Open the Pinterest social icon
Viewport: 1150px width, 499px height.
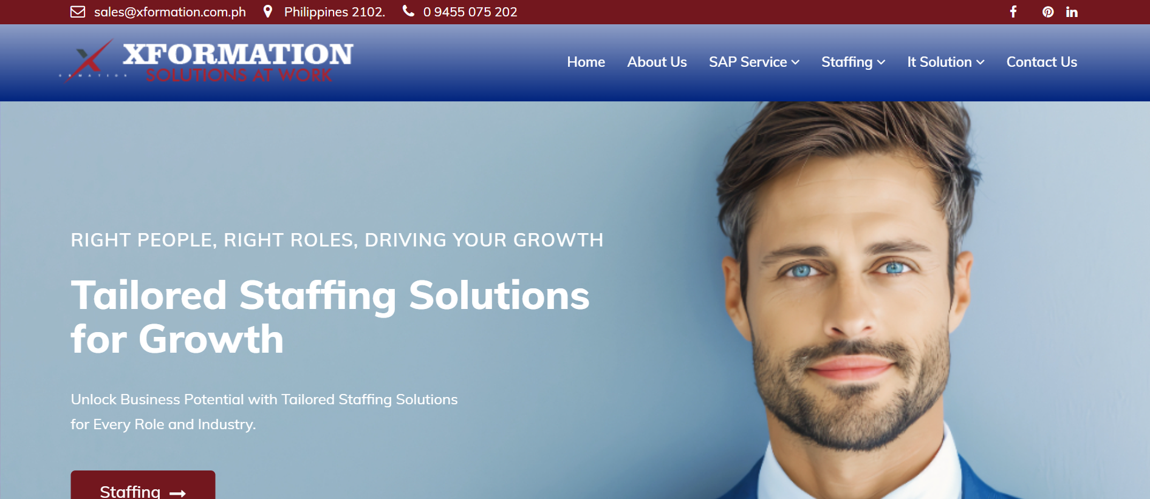point(1048,12)
